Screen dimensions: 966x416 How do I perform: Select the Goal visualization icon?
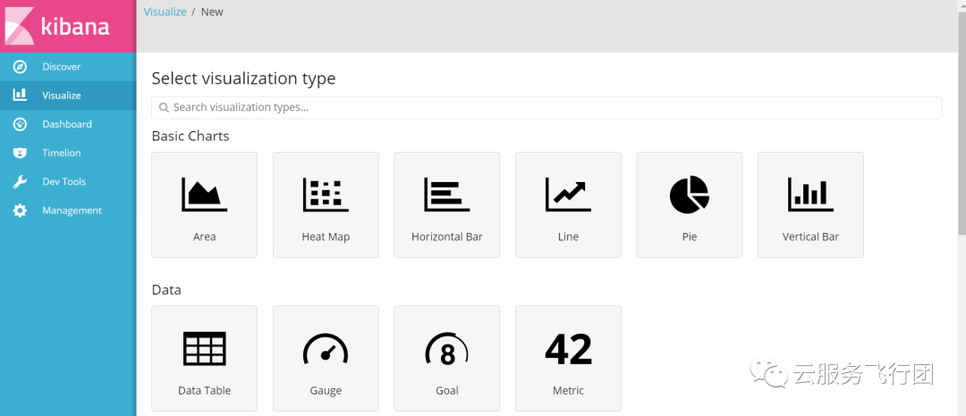pyautogui.click(x=446, y=348)
